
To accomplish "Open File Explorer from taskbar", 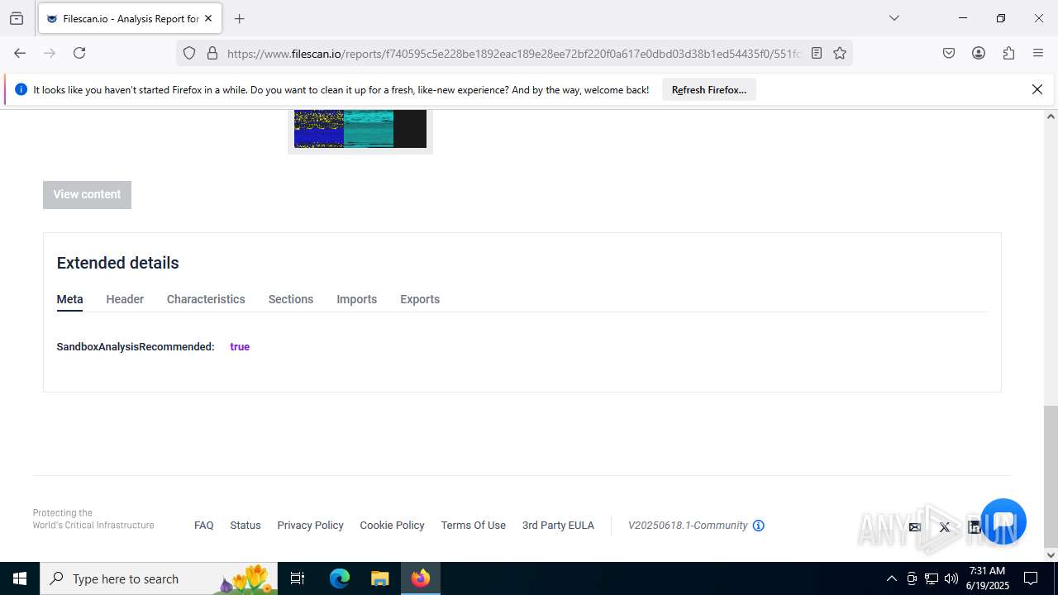I will coord(379,578).
